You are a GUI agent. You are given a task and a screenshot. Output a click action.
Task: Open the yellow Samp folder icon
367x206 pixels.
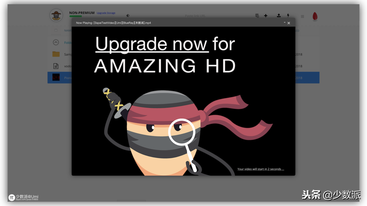pyautogui.click(x=56, y=54)
